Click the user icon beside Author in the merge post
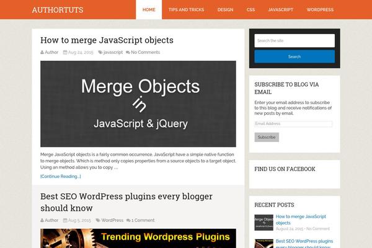 click(x=42, y=53)
